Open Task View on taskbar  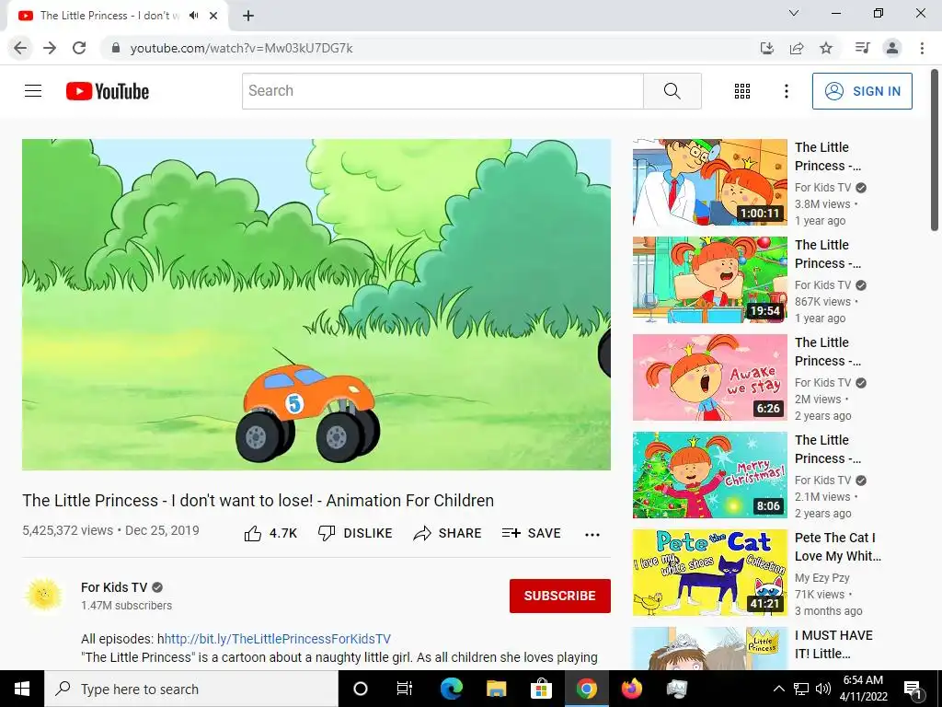tap(405, 689)
